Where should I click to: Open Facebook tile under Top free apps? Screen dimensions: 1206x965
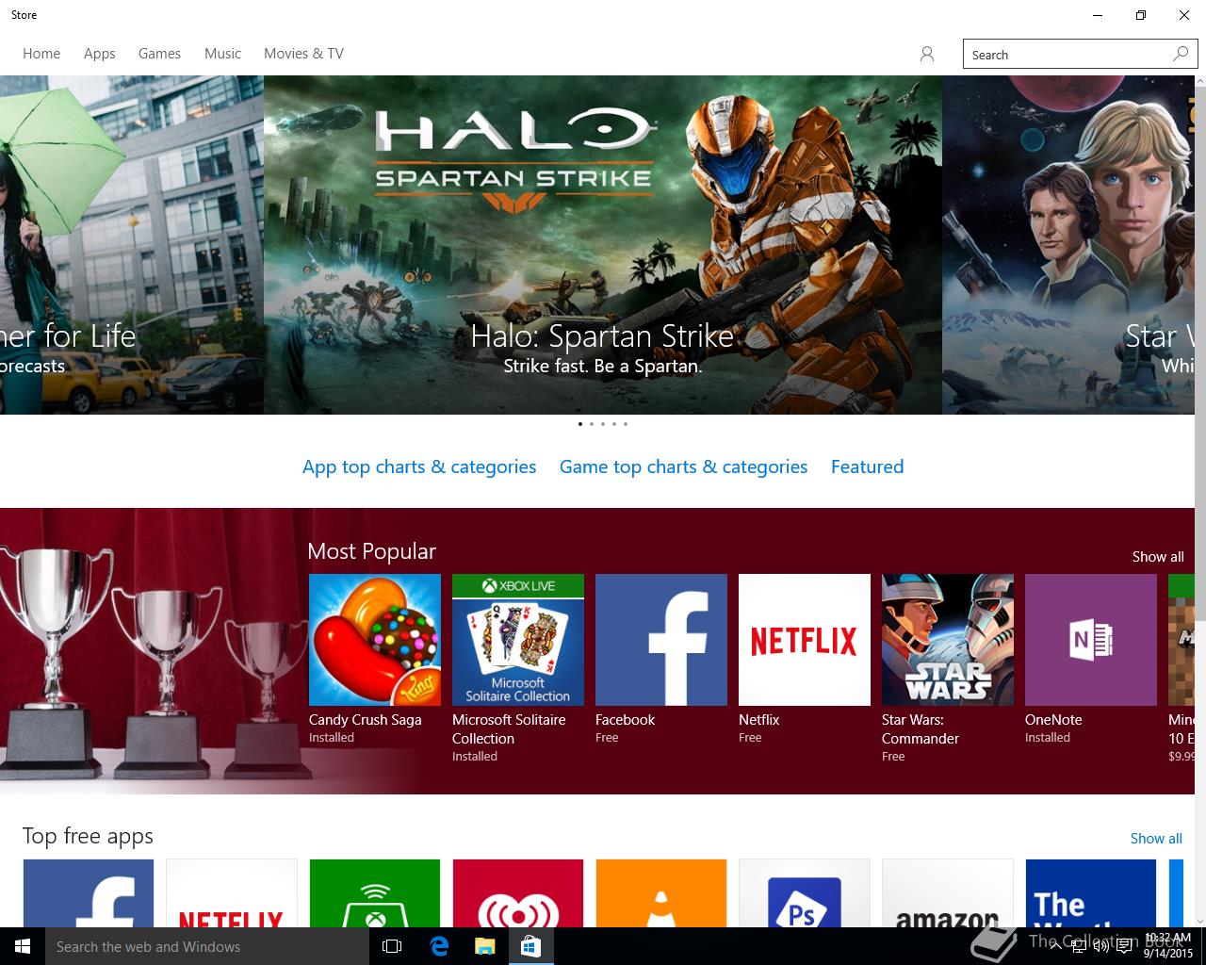point(89,892)
